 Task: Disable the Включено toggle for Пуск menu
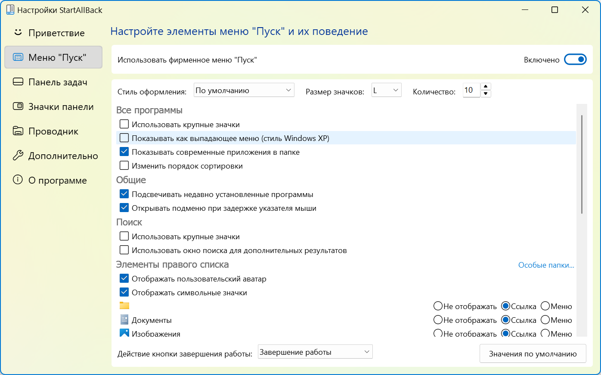[575, 59]
